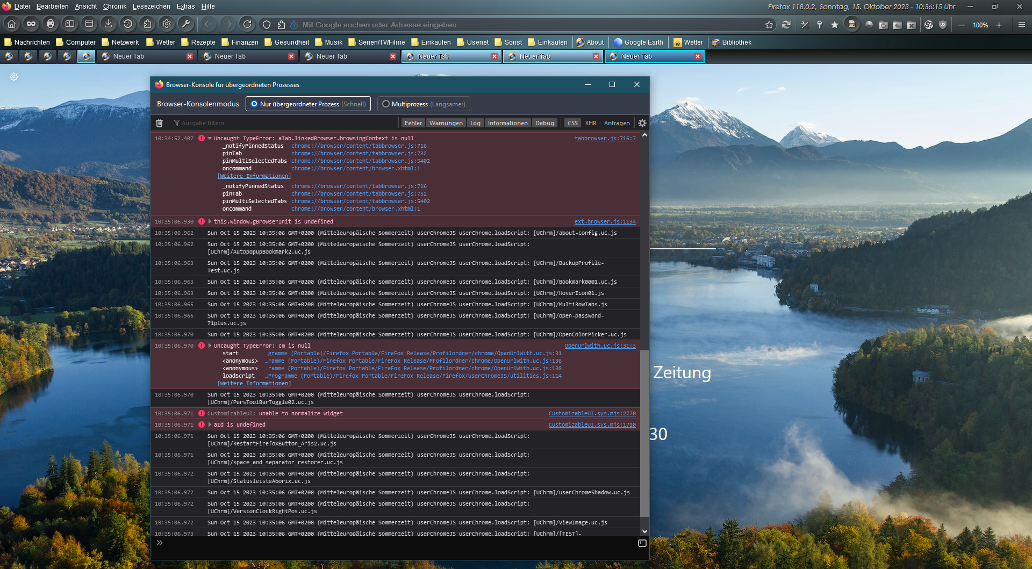This screenshot has width=1032, height=569.
Task: Toggle the 'Fehler' filter button
Action: 413,123
